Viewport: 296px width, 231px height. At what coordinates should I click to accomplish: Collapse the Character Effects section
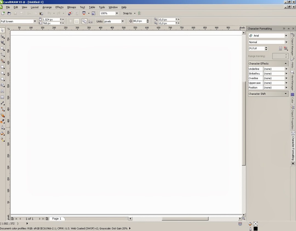coord(286,63)
